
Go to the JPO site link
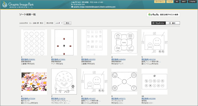click(177, 2)
